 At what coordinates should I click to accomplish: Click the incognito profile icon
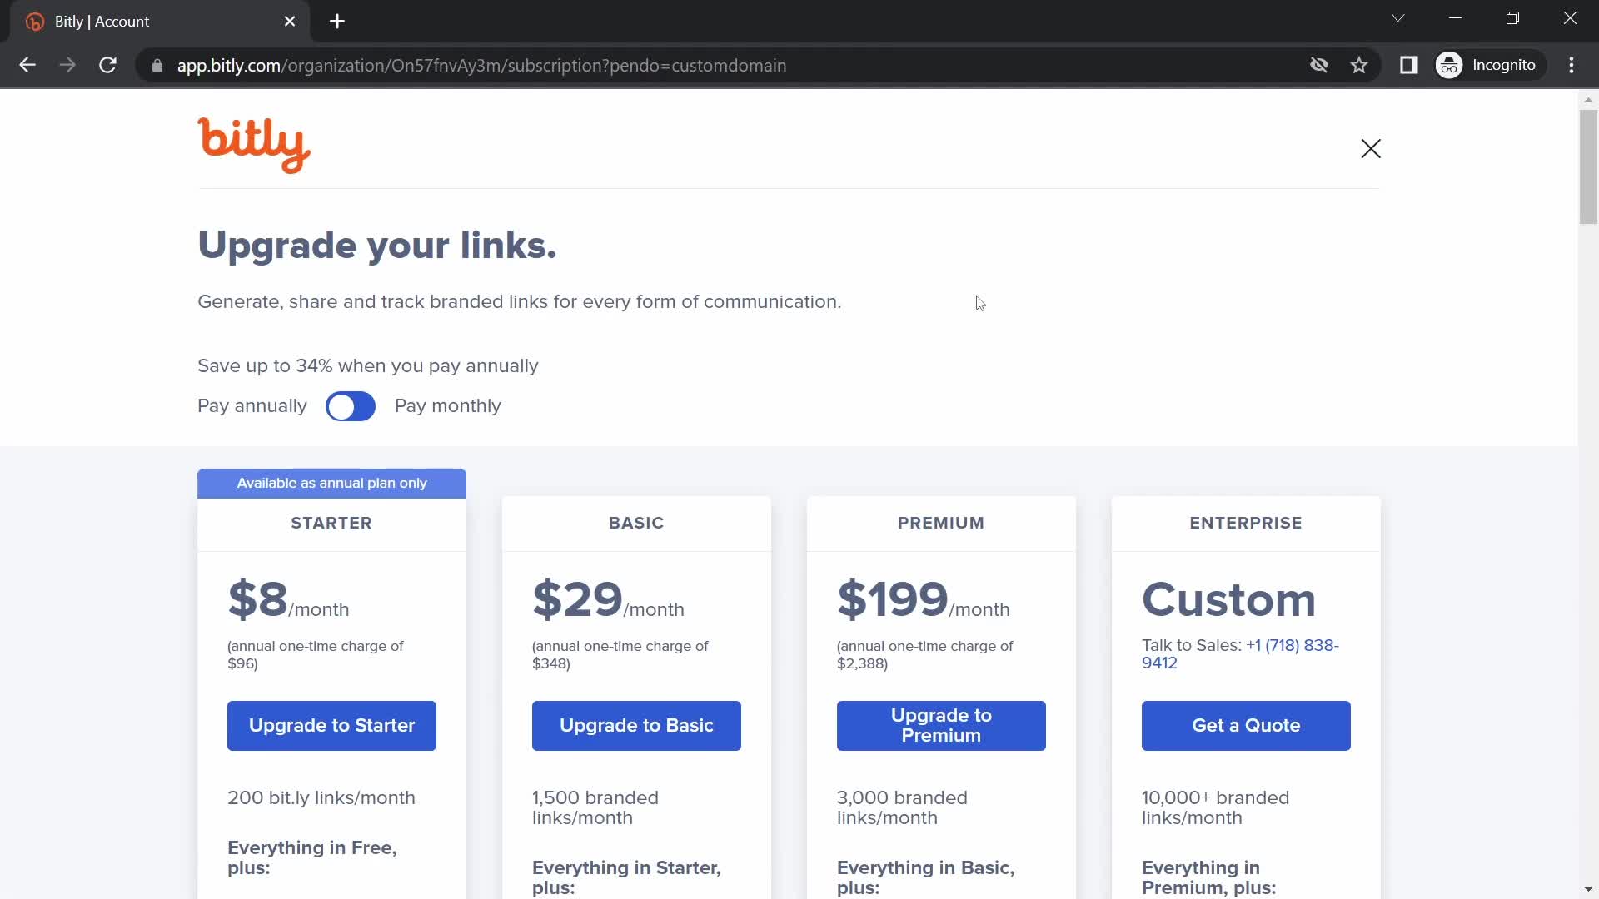[1450, 65]
